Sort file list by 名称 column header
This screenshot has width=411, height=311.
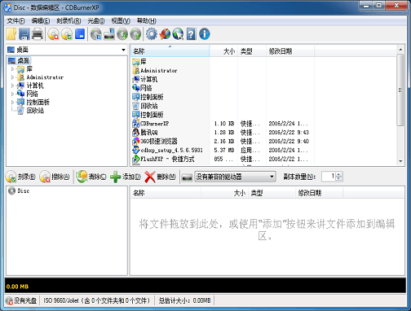coord(170,51)
